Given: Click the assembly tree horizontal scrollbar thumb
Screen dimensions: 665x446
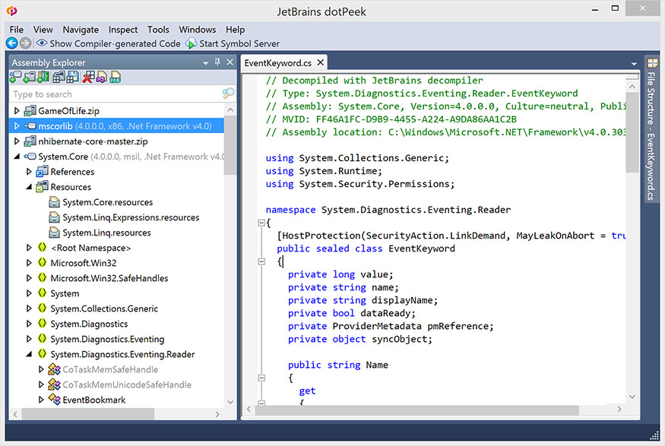Looking at the screenshot, I should point(88,414).
